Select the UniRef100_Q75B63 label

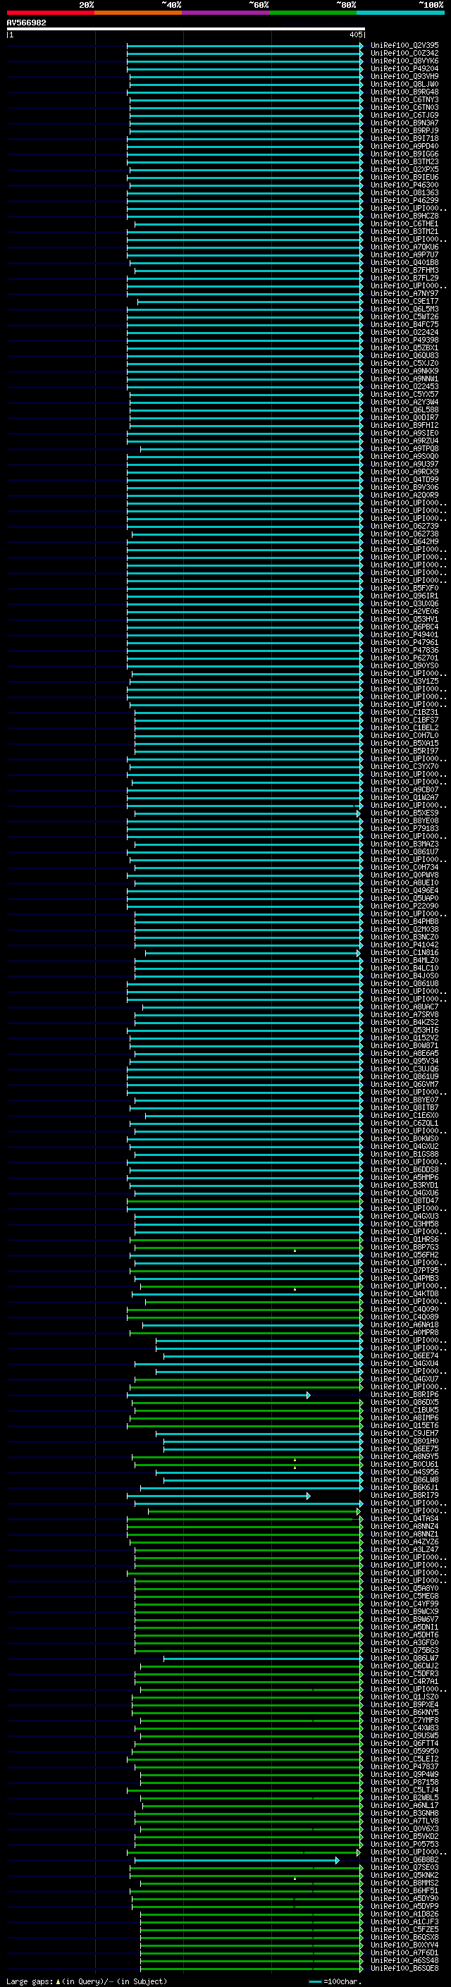(404, 1651)
